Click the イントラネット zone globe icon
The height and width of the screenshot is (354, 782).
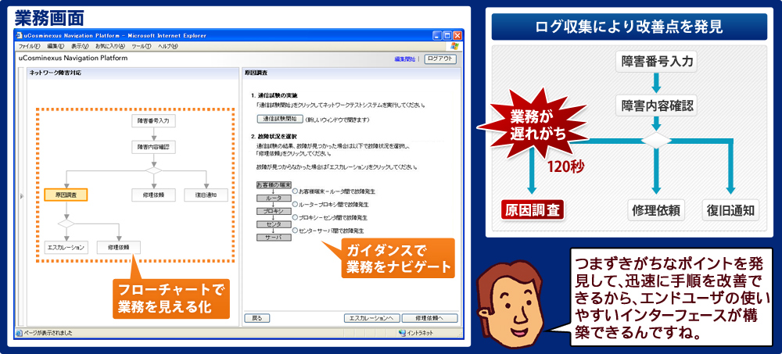coord(402,333)
